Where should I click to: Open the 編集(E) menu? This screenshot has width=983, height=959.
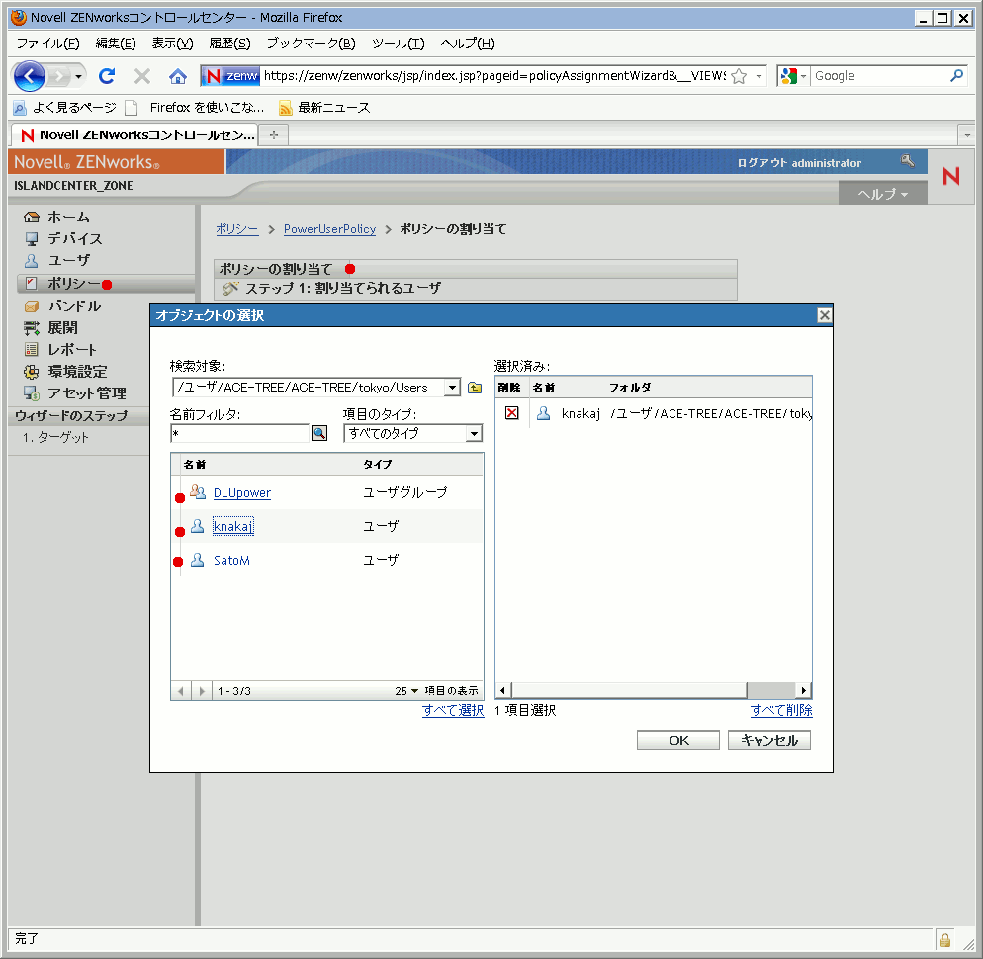[x=116, y=44]
